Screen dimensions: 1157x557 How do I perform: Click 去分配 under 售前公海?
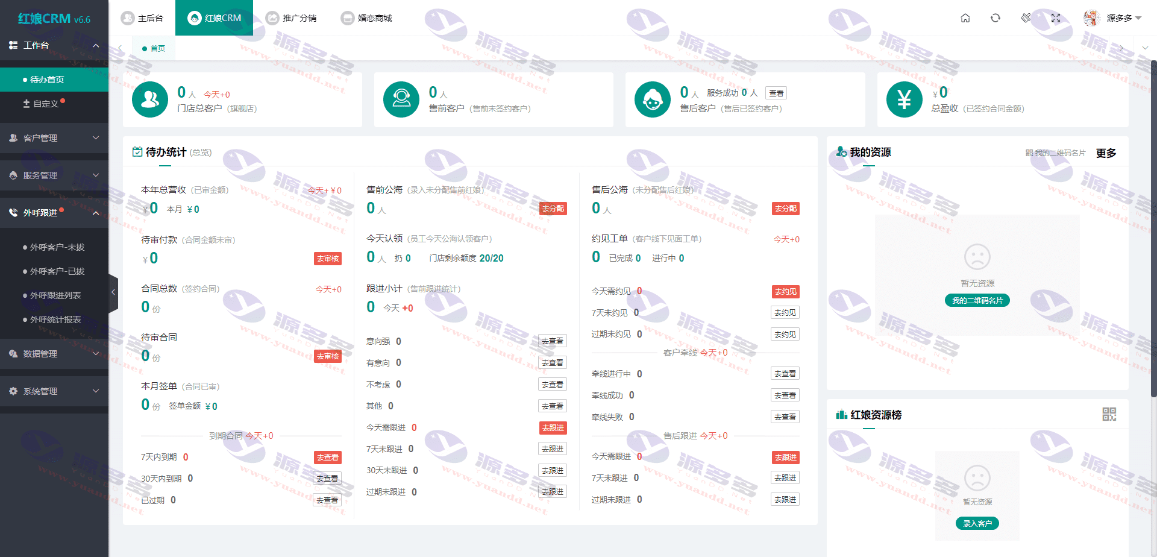click(553, 209)
